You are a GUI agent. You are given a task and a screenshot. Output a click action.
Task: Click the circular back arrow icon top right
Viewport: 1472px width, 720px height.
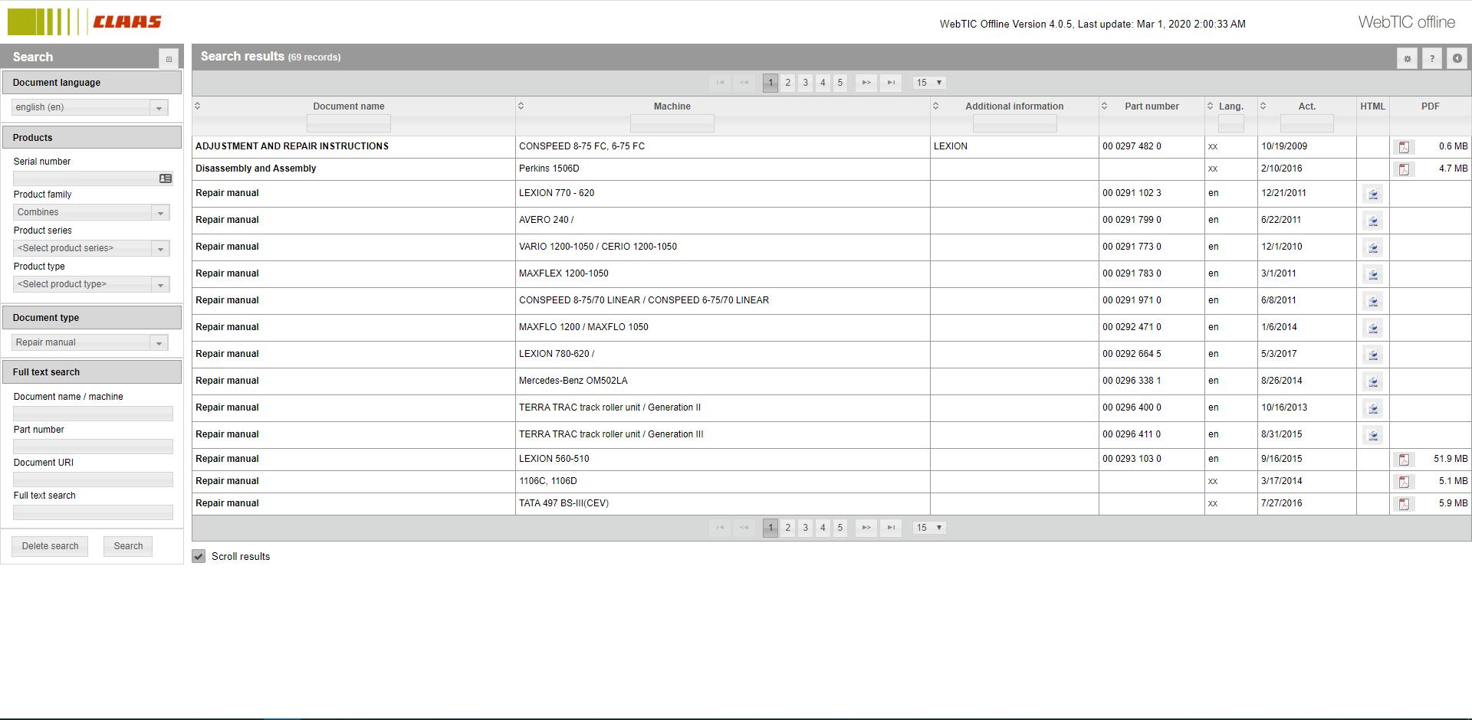pyautogui.click(x=1456, y=58)
